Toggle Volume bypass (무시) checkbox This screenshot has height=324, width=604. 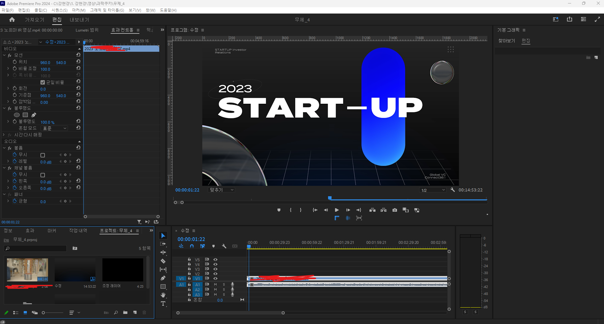click(x=43, y=155)
